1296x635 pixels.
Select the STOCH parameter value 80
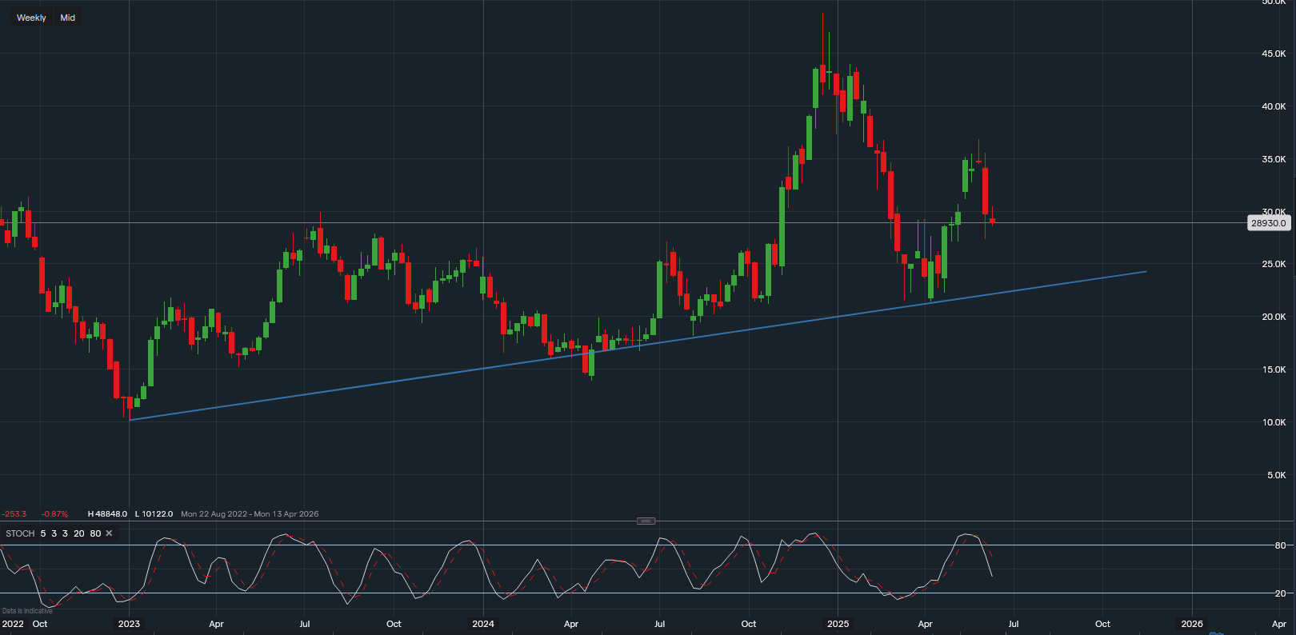pyautogui.click(x=95, y=533)
